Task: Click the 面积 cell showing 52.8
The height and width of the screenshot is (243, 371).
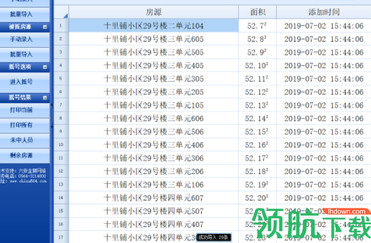Action: [x=258, y=39]
